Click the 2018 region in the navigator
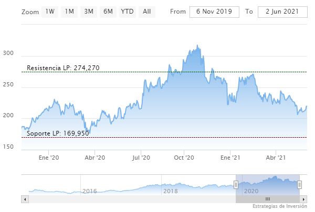 [x=170, y=191]
